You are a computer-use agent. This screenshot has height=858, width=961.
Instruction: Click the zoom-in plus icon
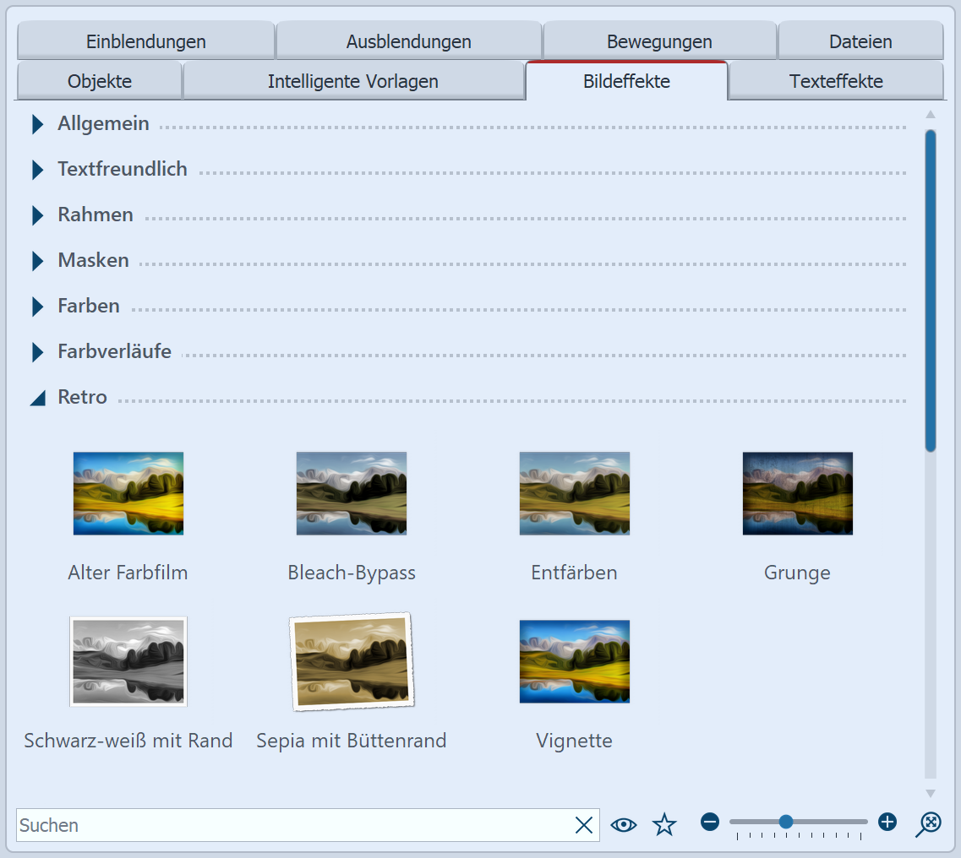click(x=887, y=821)
